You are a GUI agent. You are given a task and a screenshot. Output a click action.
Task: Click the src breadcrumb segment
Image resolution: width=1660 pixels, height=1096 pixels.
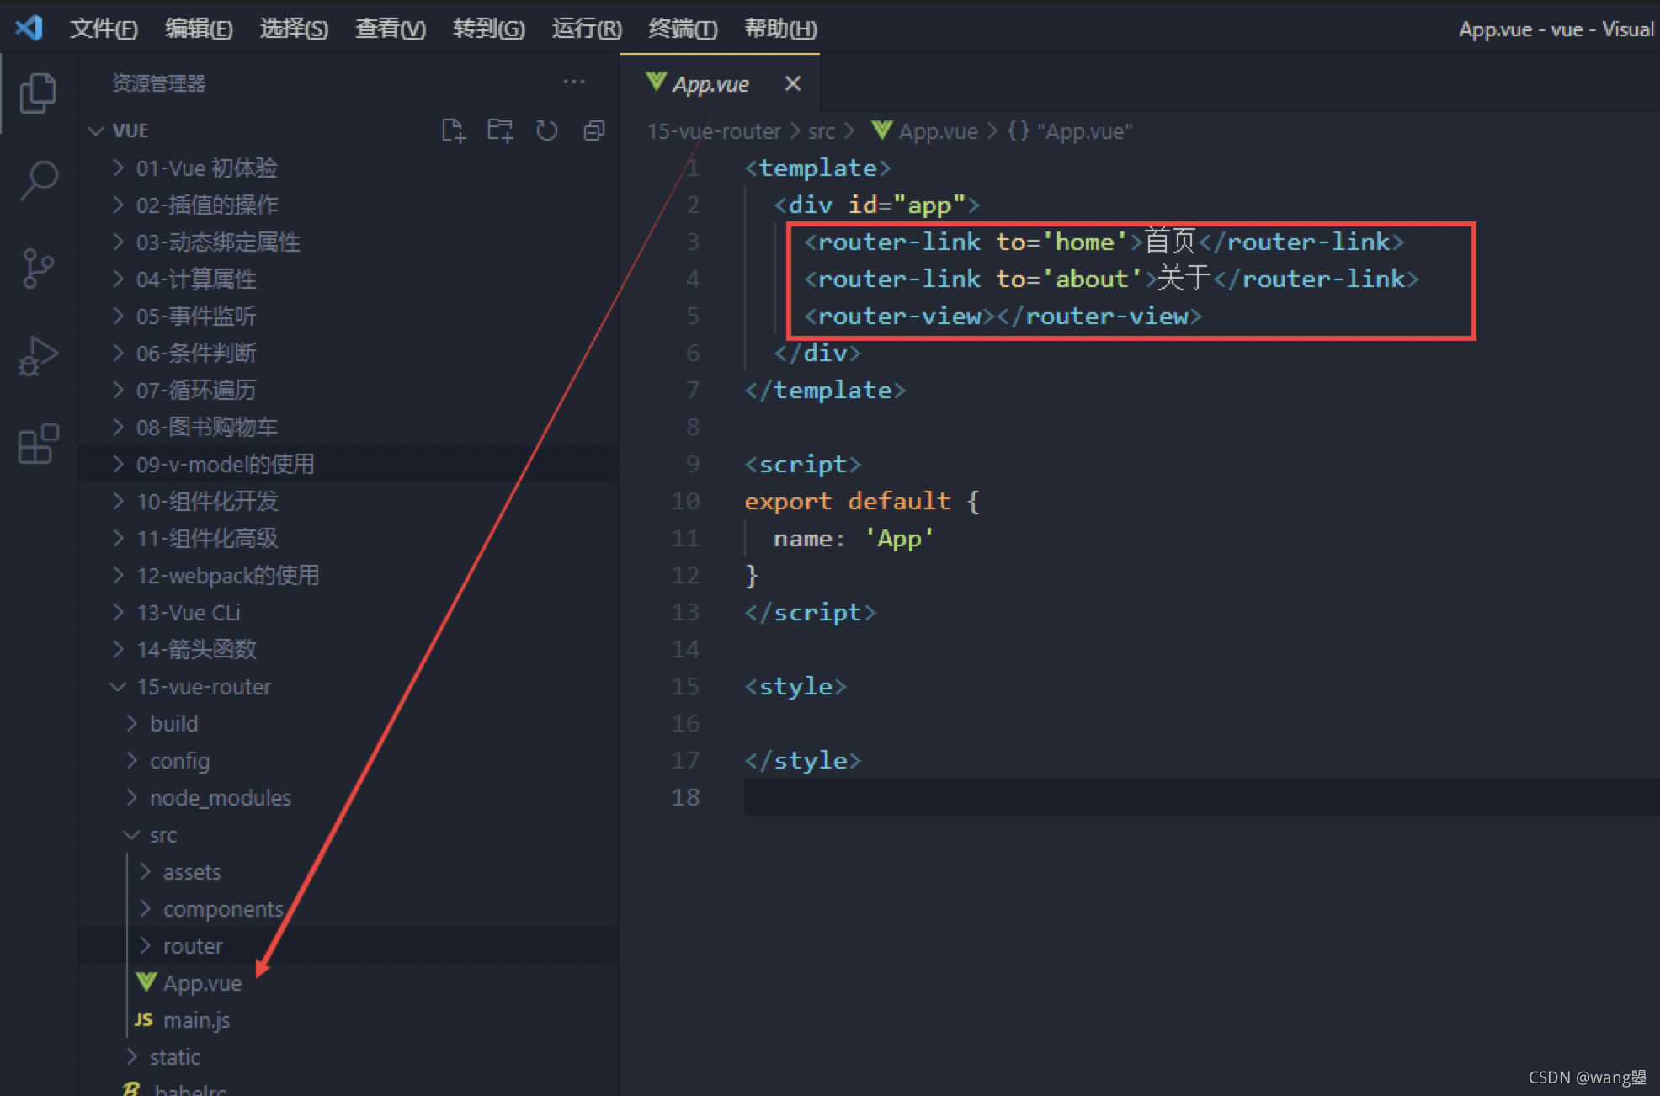(x=821, y=131)
